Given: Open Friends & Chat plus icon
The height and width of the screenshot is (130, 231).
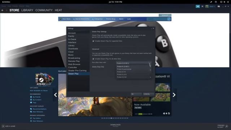Looking at the screenshot, I should [227, 126].
